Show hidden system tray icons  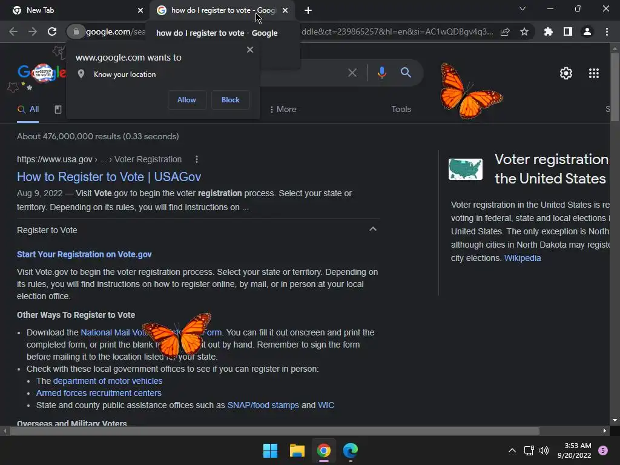click(512, 450)
